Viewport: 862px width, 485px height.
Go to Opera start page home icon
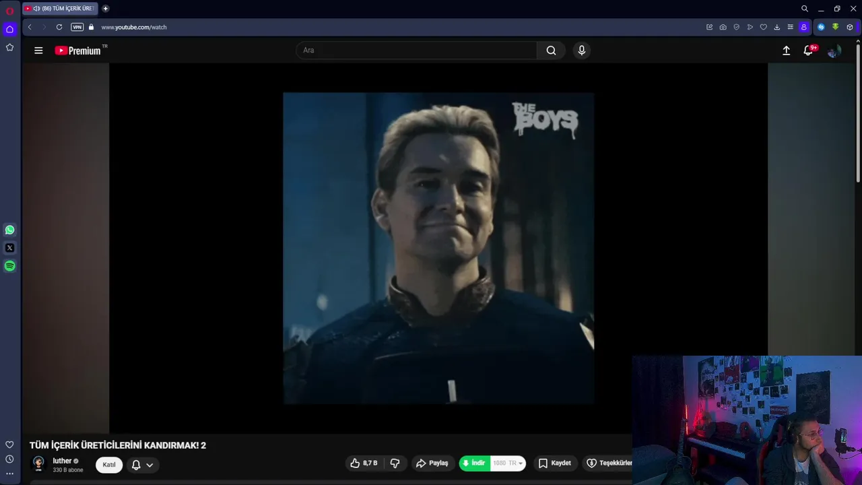pos(9,29)
